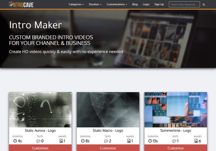Click the search magnifier icon
Screen dimensions: 216x151
click(x=204, y=4)
